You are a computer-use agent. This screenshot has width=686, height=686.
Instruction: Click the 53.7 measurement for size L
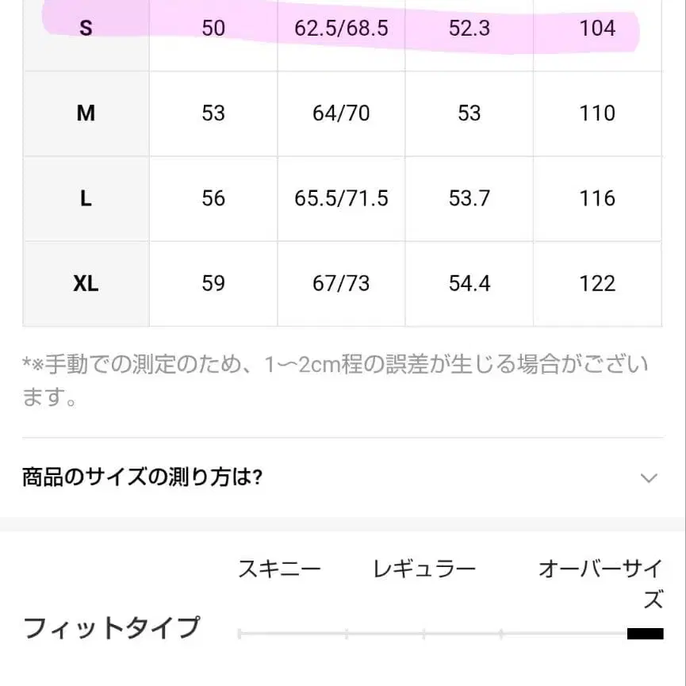click(x=469, y=197)
